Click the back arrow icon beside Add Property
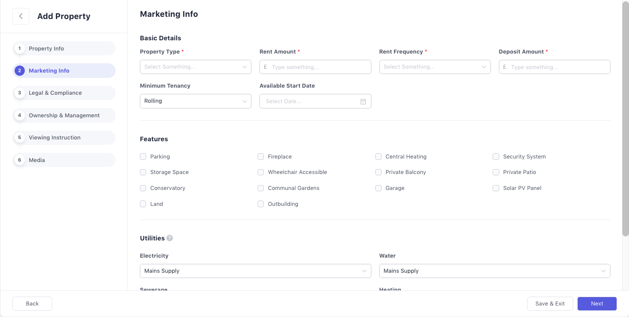The width and height of the screenshot is (629, 317). [x=21, y=16]
